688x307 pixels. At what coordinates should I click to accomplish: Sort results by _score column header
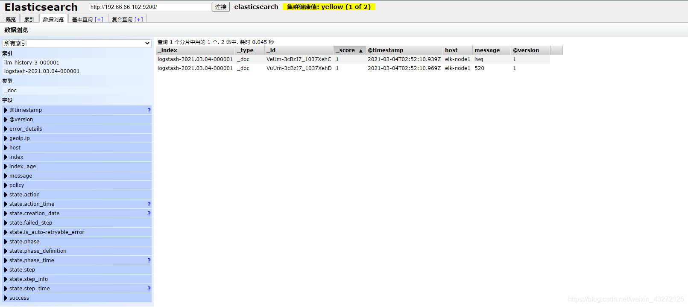click(x=350, y=50)
